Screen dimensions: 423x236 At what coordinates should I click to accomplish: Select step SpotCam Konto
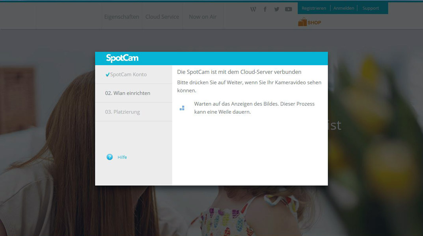pos(134,75)
